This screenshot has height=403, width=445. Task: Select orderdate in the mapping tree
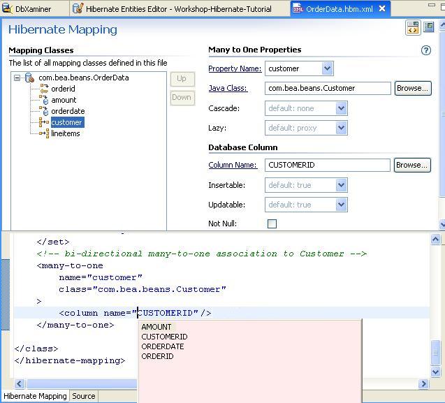point(68,111)
